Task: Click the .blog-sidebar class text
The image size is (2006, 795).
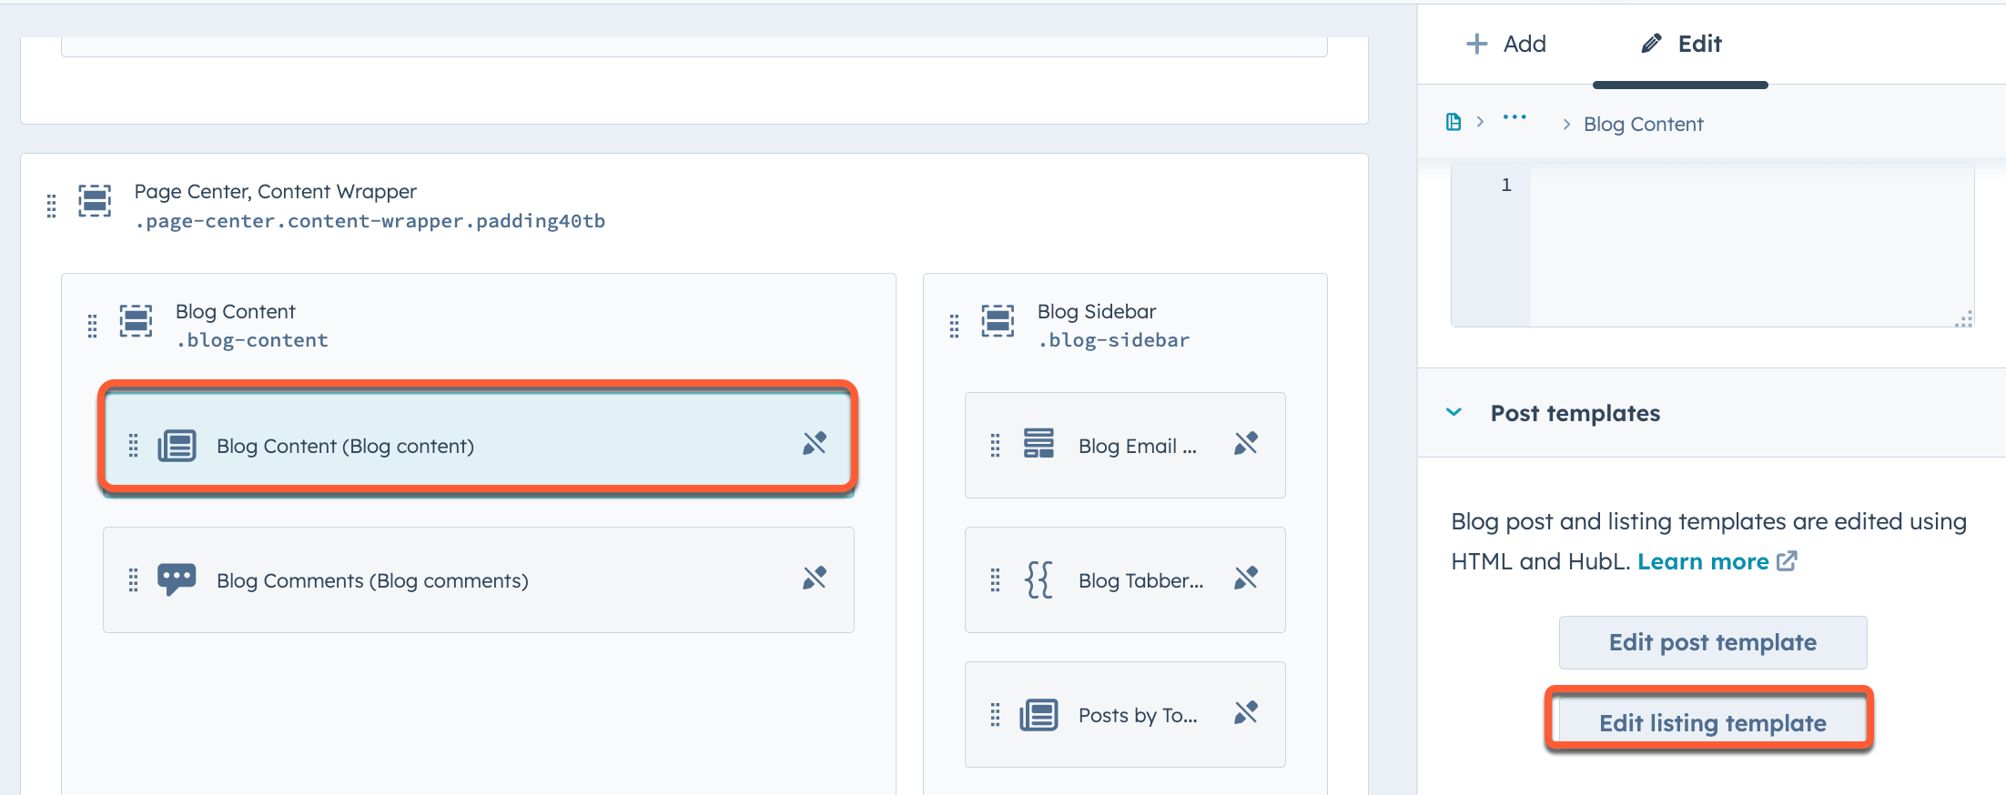Action: 1113,340
